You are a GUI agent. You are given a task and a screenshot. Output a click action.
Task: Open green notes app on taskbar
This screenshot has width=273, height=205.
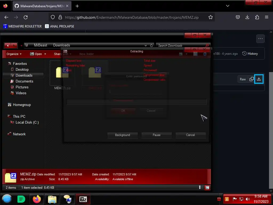(21, 199)
